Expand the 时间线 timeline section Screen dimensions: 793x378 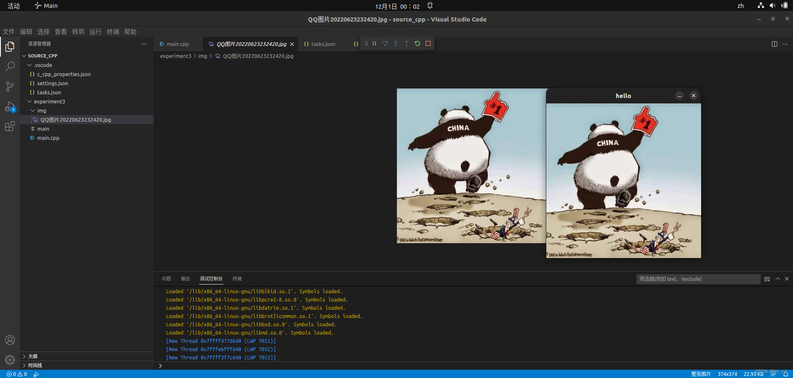click(x=87, y=365)
